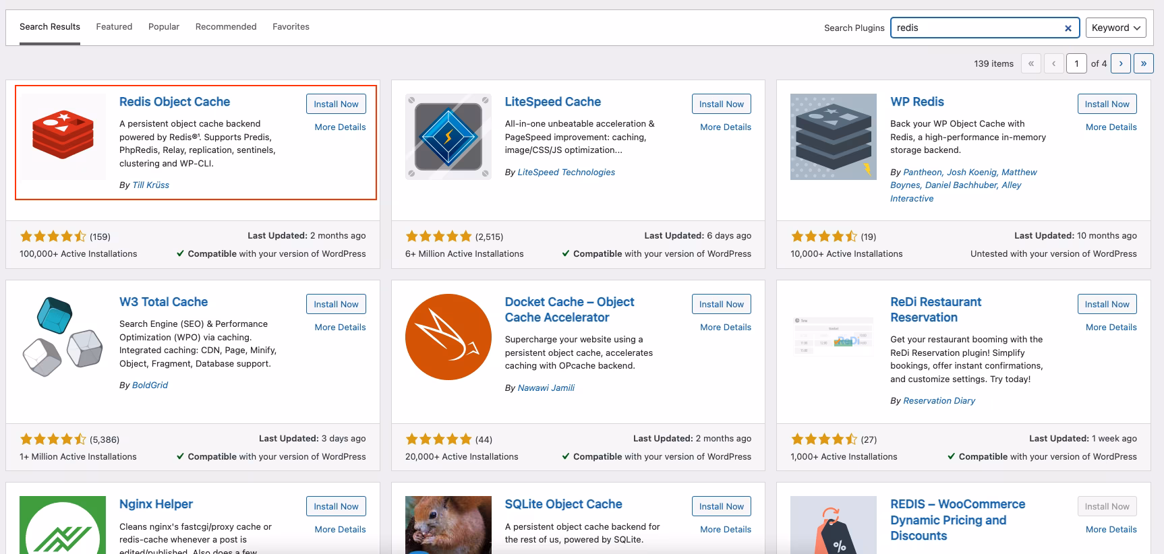Open the W3 Total Cache title link
This screenshot has height=554, width=1164.
point(163,302)
